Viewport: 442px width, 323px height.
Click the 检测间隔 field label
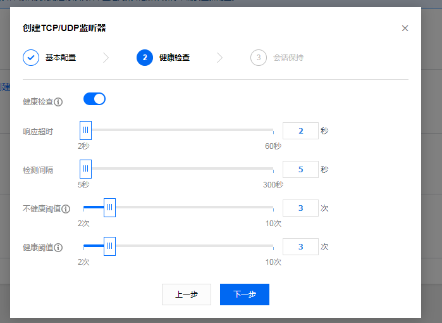(x=38, y=170)
